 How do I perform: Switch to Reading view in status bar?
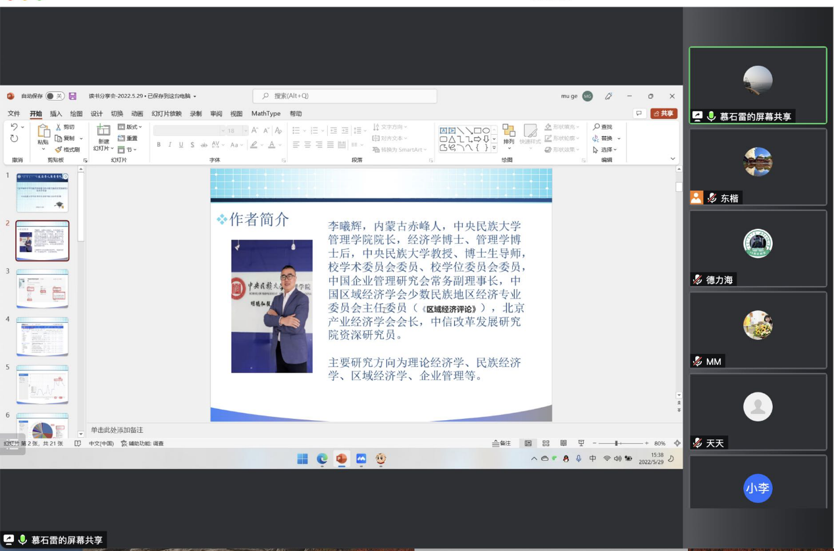[x=563, y=443]
